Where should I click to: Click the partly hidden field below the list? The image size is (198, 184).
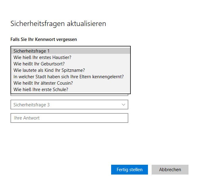pyautogui.click(x=69, y=95)
